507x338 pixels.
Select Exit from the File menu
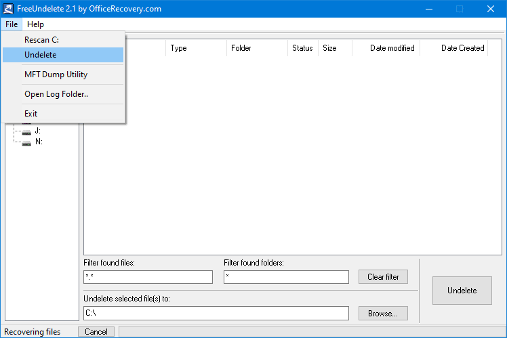[63, 114]
